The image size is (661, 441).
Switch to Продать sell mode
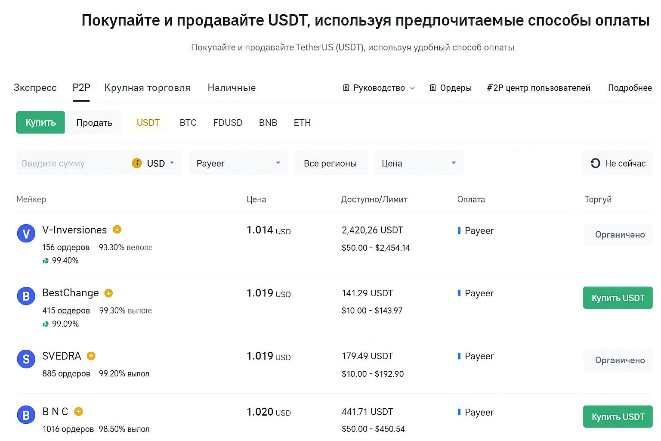(94, 123)
